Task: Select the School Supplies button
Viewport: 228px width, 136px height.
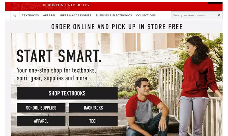Action: [x=41, y=108]
